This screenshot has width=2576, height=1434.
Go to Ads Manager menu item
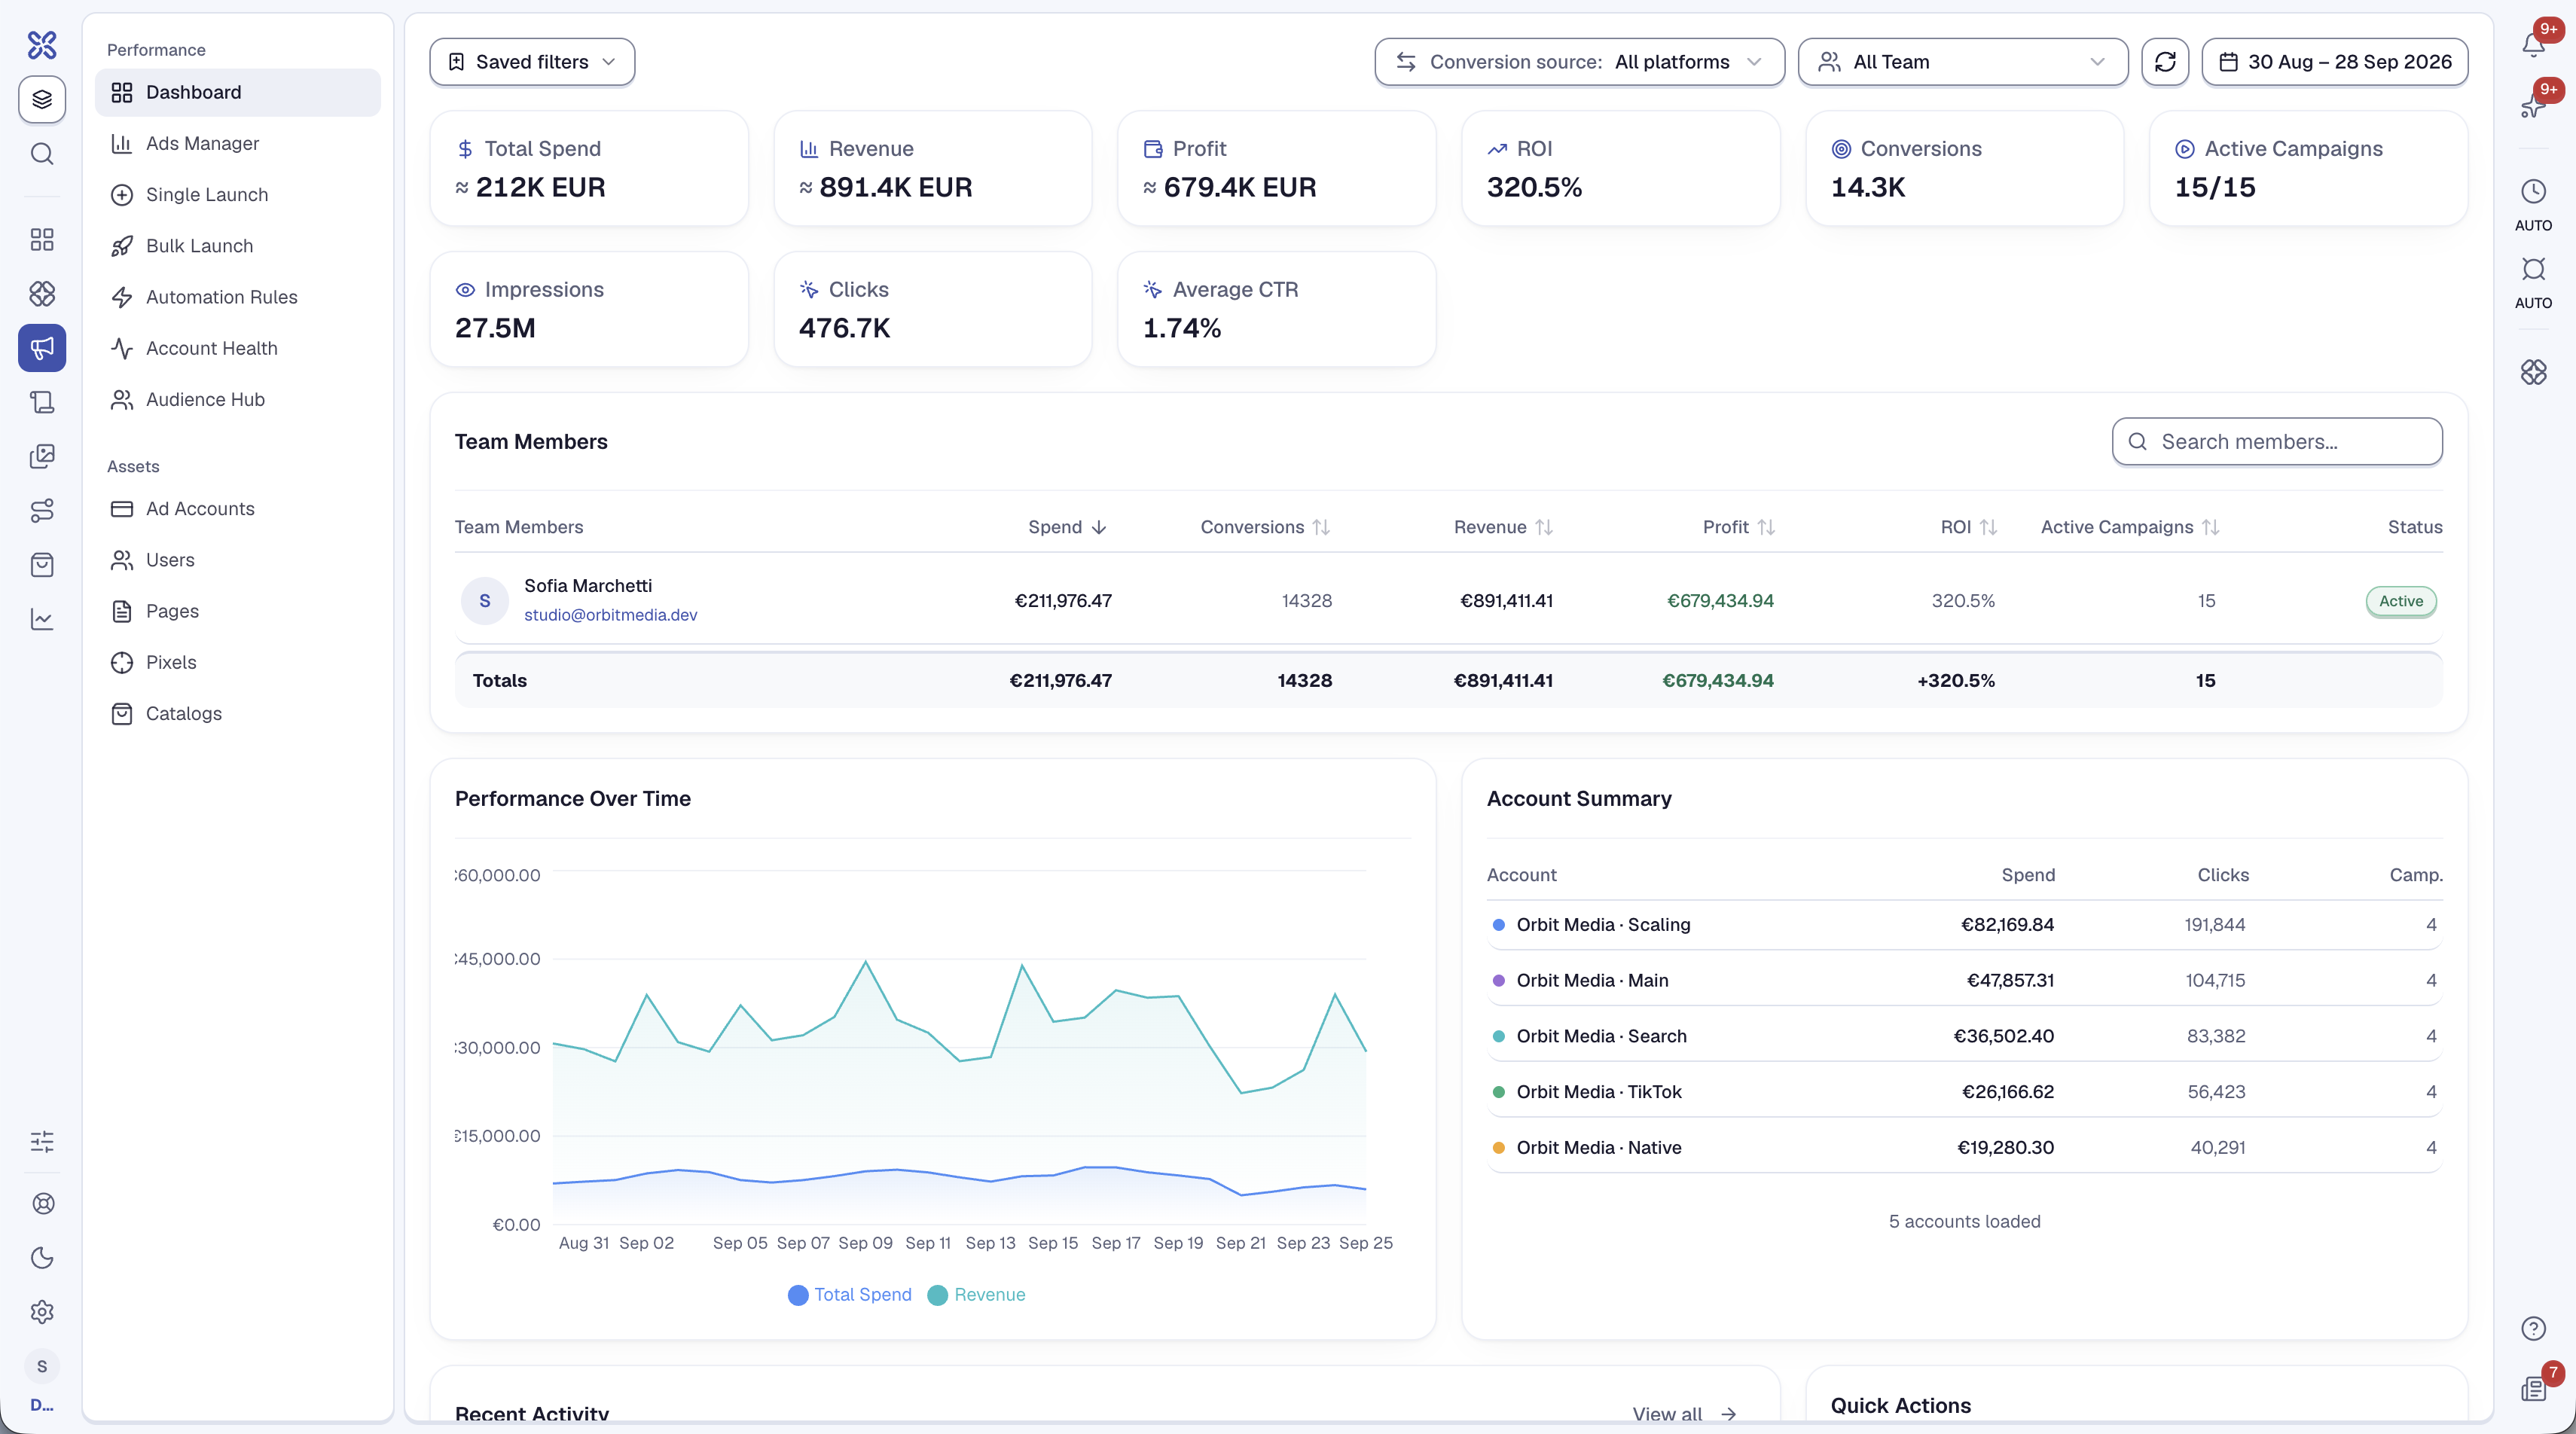(238, 143)
